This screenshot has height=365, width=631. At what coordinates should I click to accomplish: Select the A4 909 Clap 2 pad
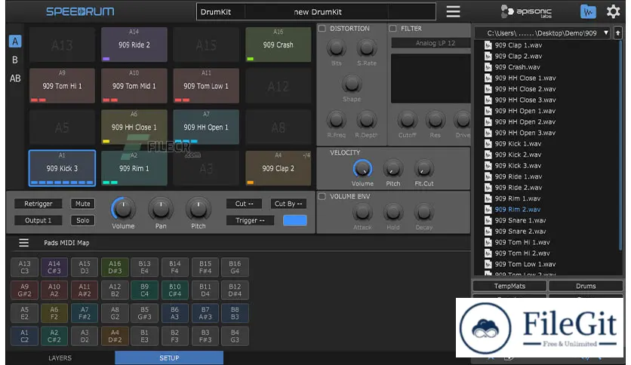coord(278,168)
